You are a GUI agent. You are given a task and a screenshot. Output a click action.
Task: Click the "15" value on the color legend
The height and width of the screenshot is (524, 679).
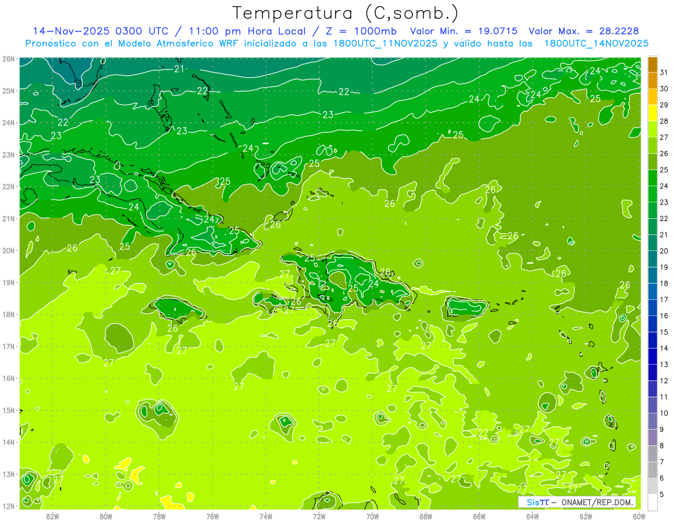coord(664,332)
